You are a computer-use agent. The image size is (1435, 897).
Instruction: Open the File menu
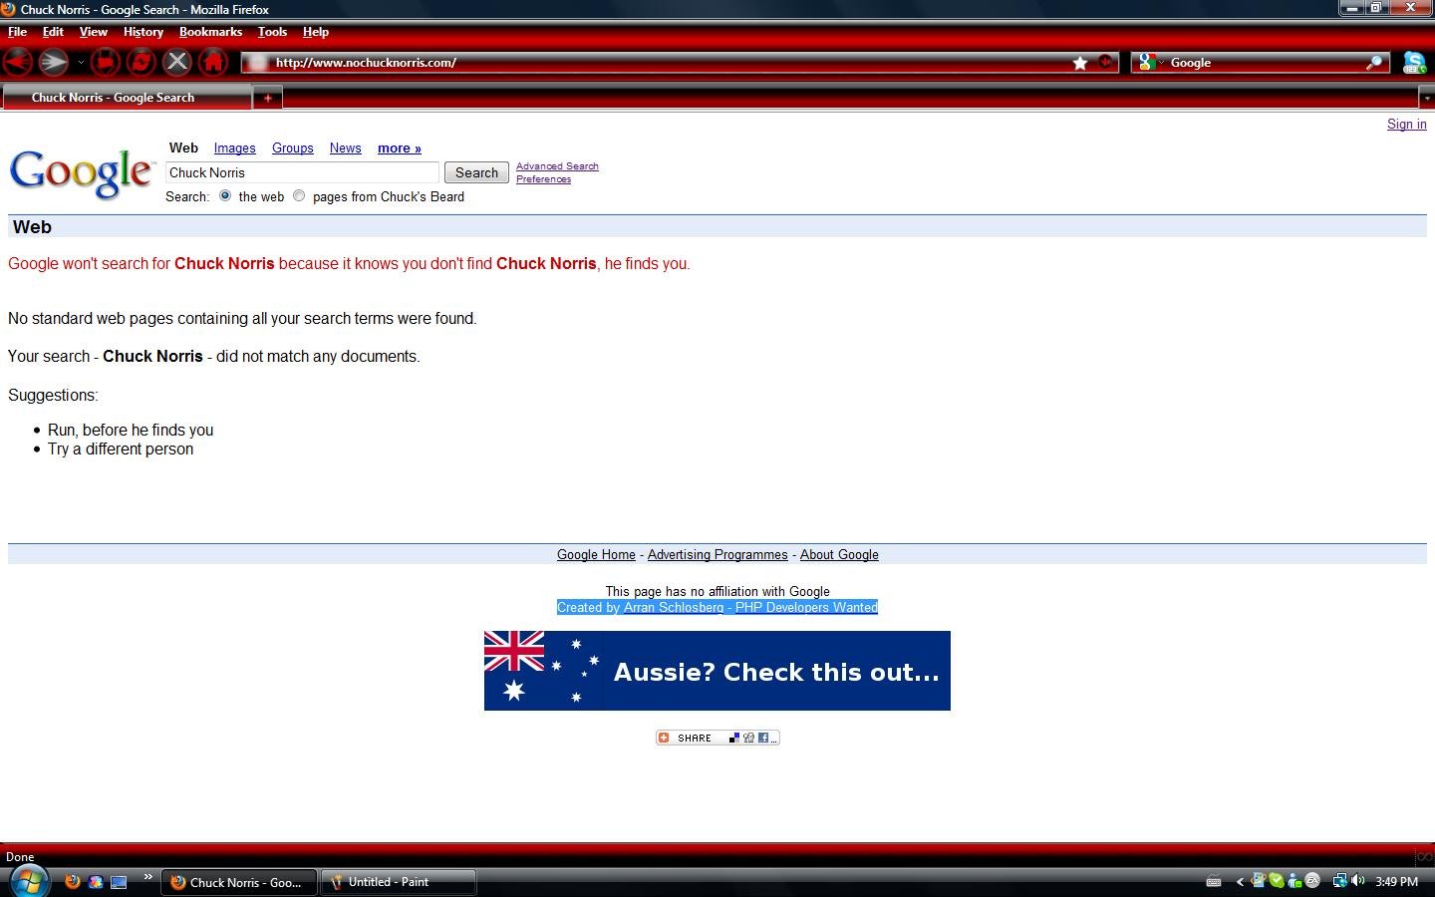click(17, 32)
